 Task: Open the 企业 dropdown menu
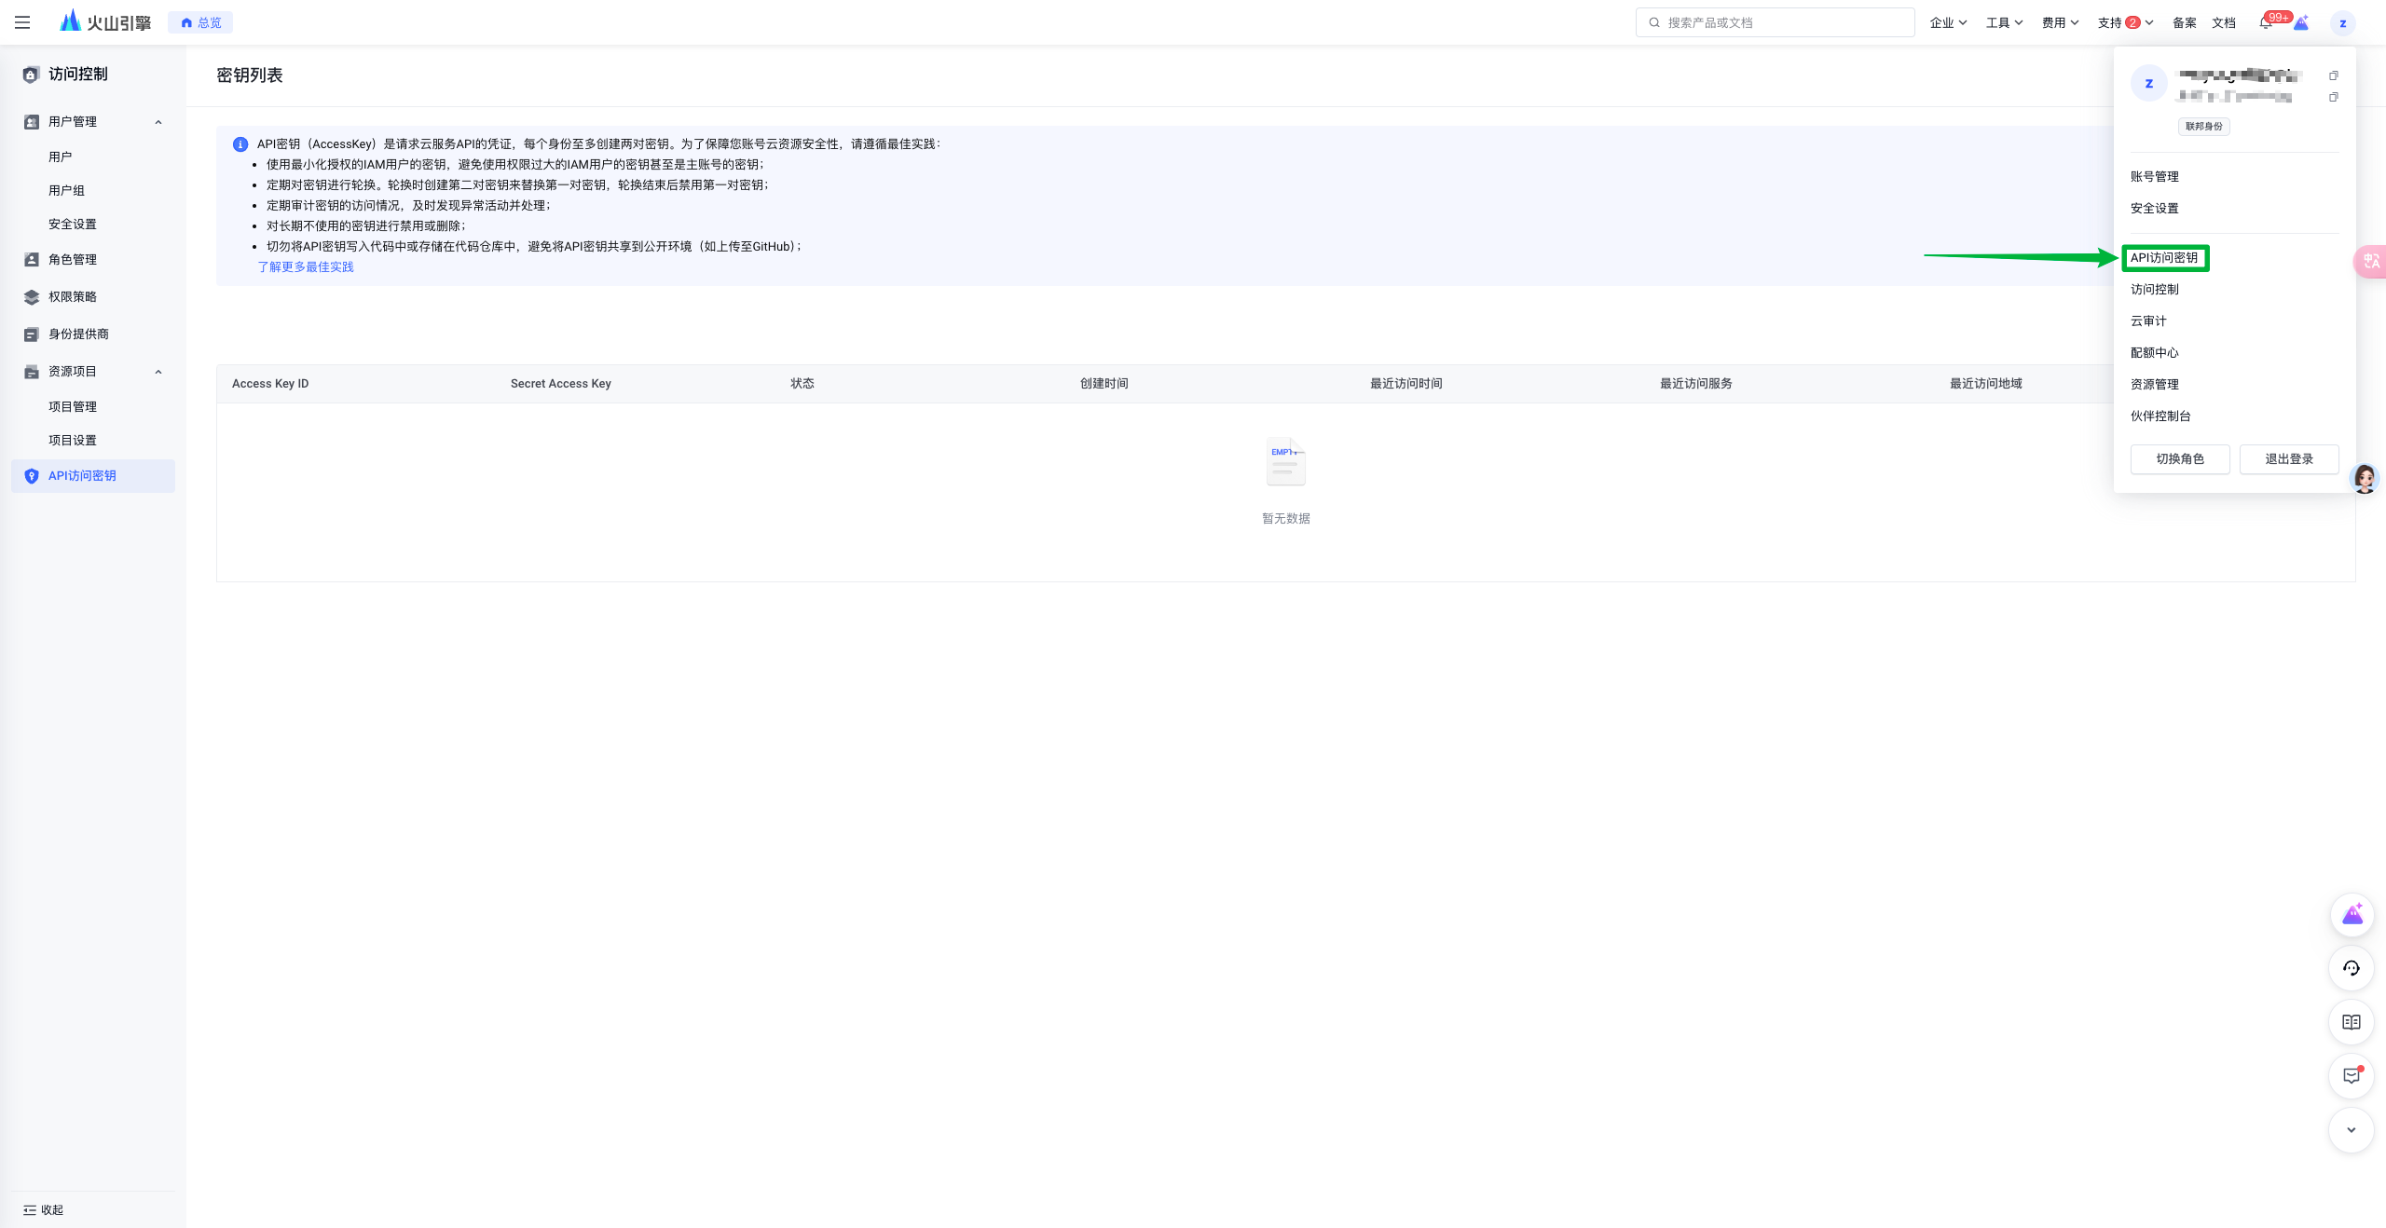click(1948, 23)
